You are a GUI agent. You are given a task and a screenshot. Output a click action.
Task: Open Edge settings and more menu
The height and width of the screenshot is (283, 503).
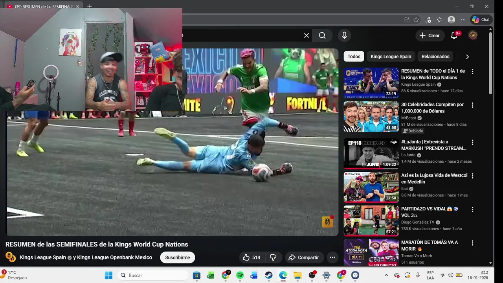[x=463, y=20]
